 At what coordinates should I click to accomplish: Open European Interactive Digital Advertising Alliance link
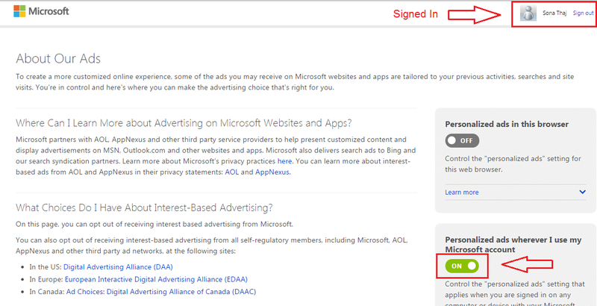coord(156,279)
